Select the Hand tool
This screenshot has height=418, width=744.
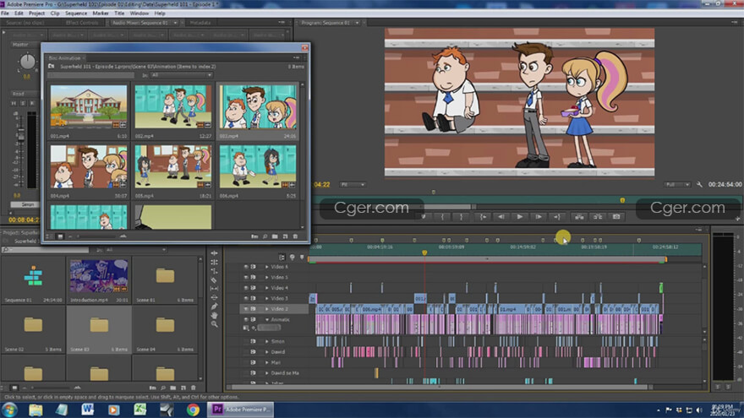click(x=215, y=315)
